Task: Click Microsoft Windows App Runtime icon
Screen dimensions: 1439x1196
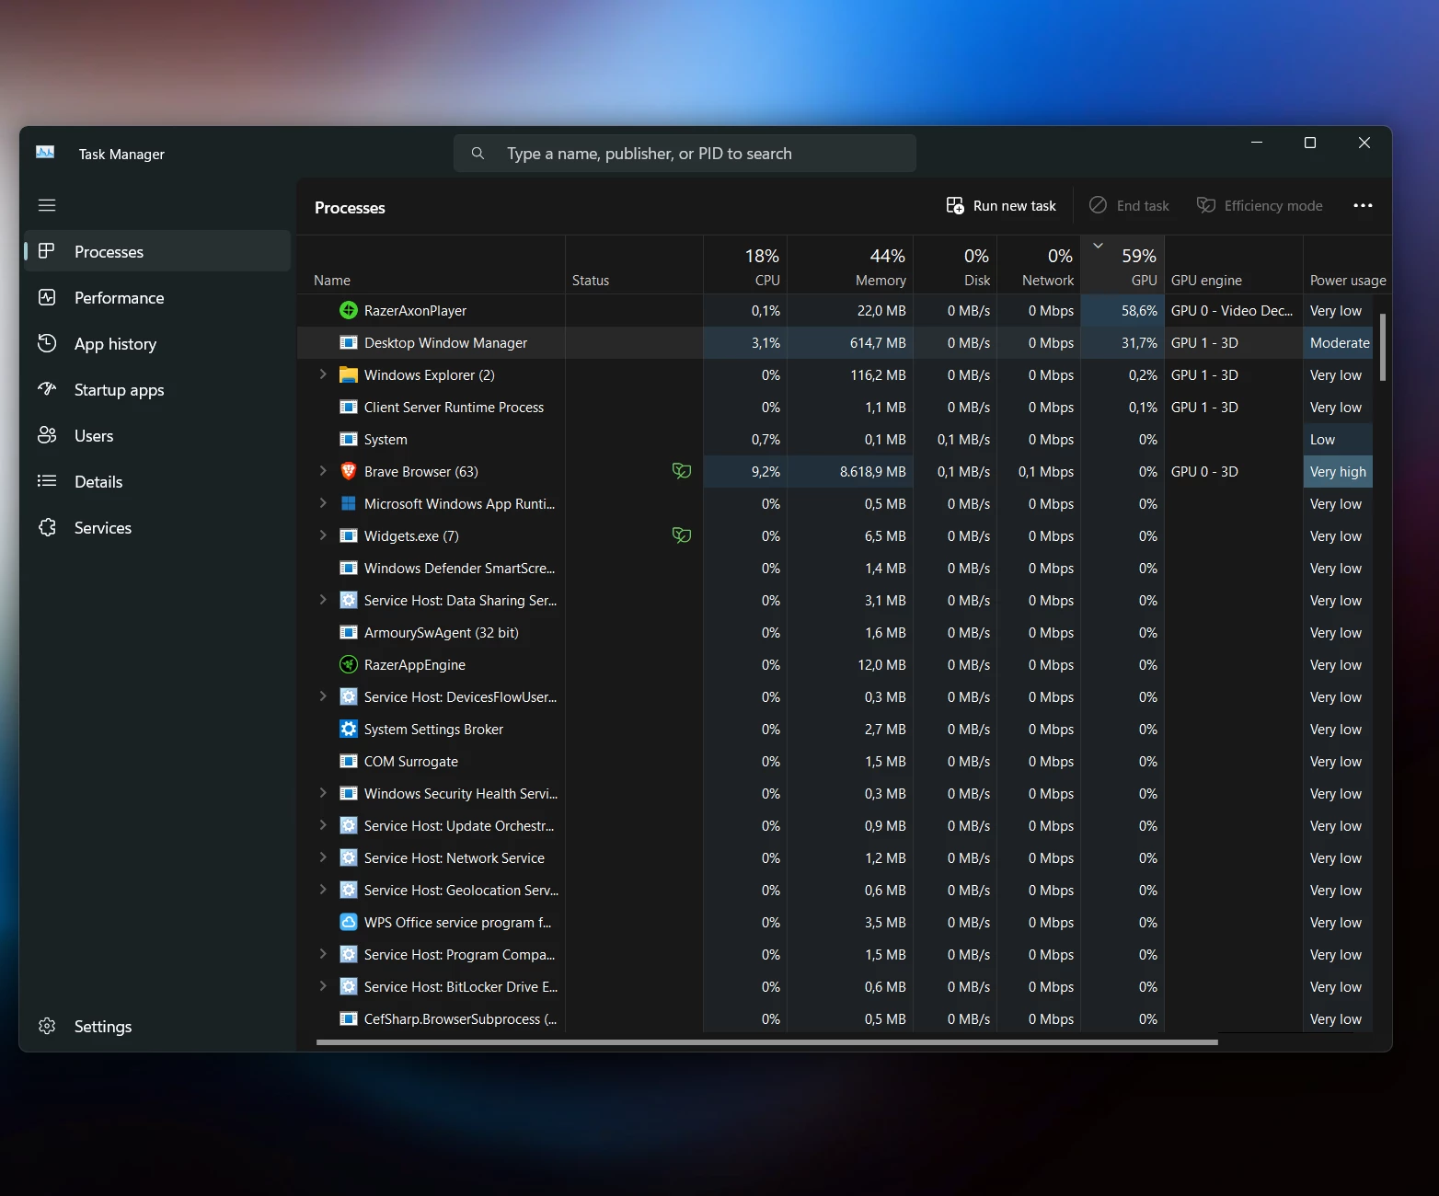Action: point(349,504)
